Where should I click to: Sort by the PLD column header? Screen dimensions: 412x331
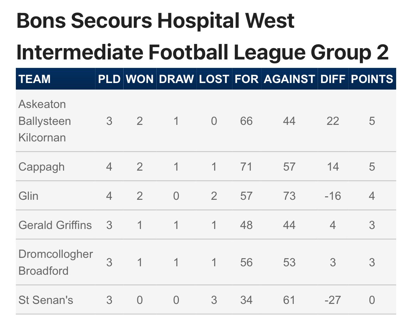point(109,79)
